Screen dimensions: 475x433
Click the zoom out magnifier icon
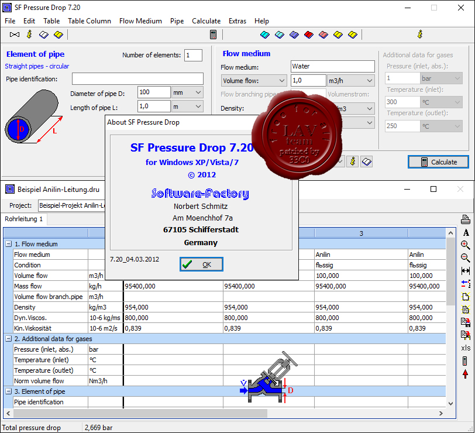pos(465,258)
